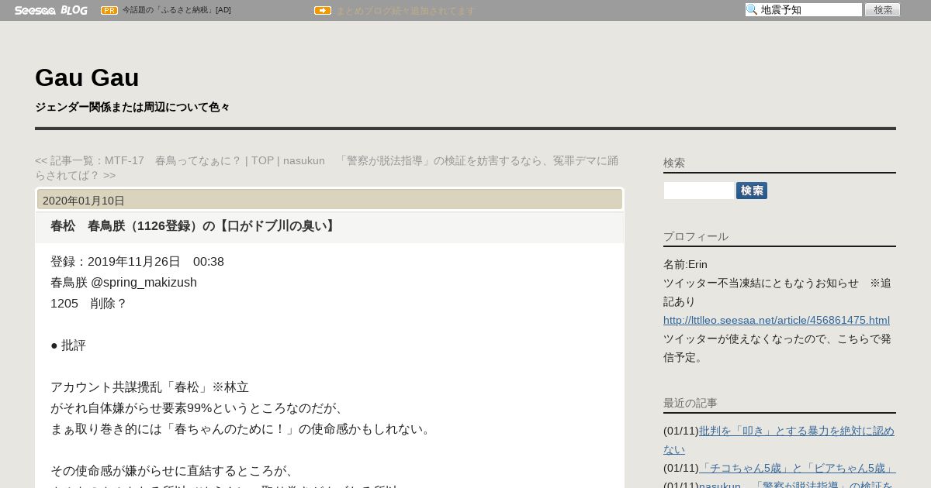This screenshot has height=488, width=931.
Task: Open the TOP navigation link
Action: click(262, 160)
